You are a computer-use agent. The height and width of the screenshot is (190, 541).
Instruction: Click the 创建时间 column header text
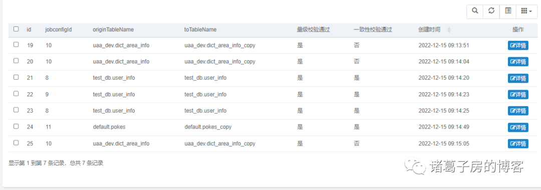coord(429,30)
